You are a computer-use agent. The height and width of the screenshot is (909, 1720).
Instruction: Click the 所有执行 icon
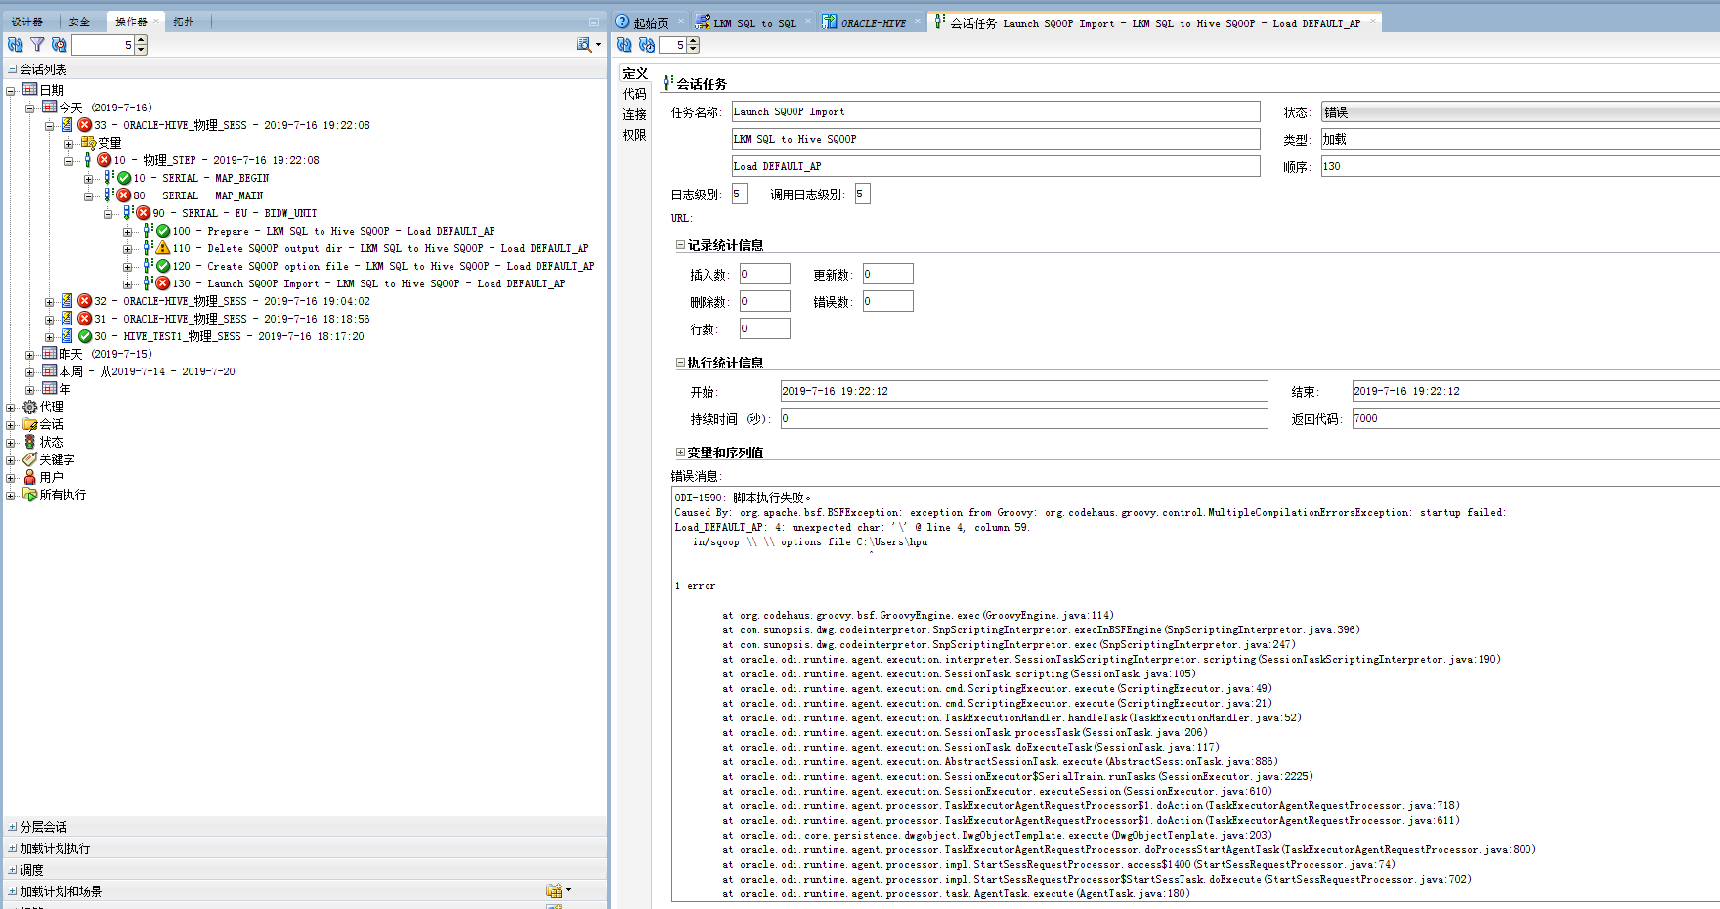[x=30, y=495]
